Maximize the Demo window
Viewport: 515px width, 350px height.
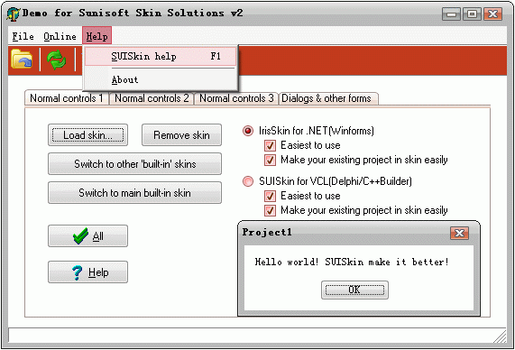pyautogui.click(x=473, y=14)
